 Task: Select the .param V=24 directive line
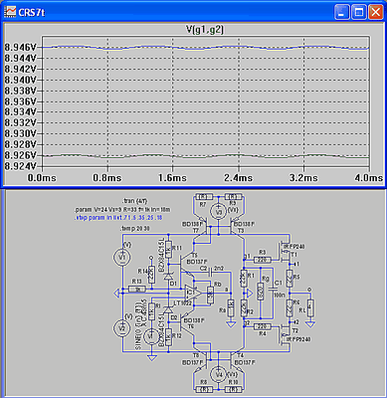point(122,210)
